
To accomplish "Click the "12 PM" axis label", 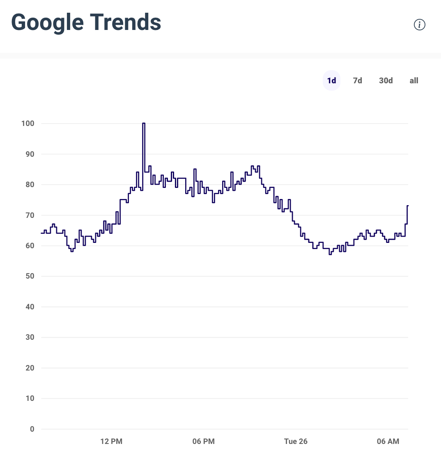I will coord(111,441).
